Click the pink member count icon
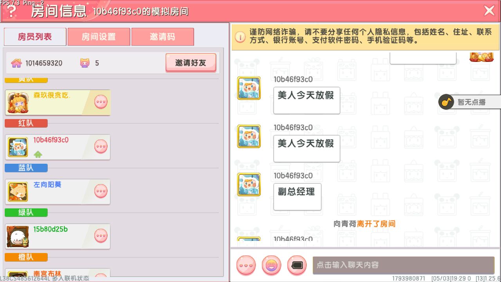Screen dimensions: 501x282 85,63
